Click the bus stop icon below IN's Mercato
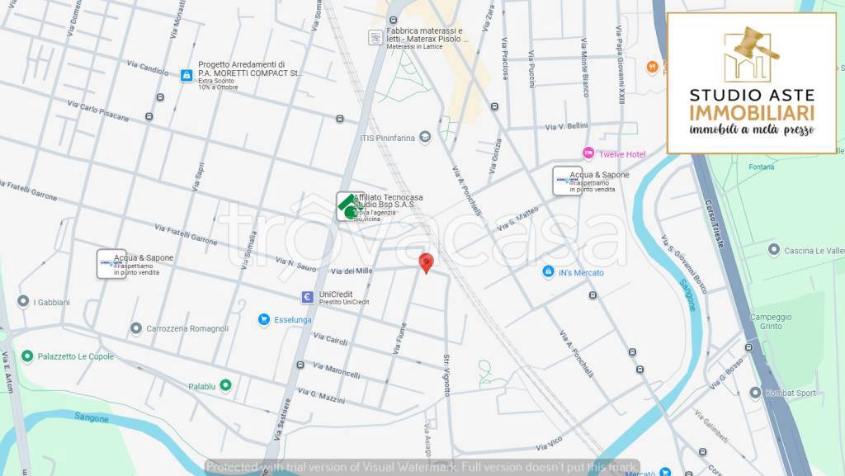 pyautogui.click(x=592, y=295)
